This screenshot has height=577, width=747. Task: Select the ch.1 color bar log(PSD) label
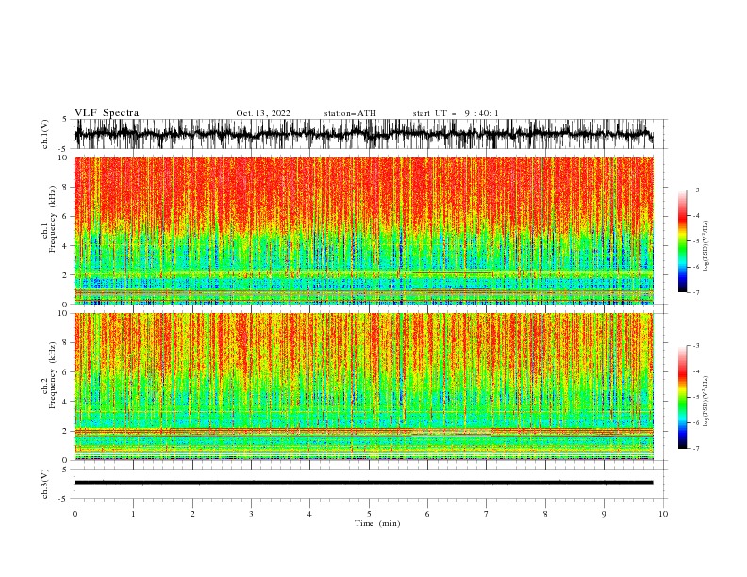[x=706, y=246]
